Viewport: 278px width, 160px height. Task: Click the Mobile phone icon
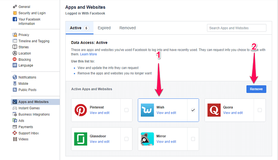(x=15, y=84)
